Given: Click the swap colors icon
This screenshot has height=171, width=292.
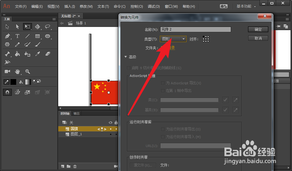Looking at the screenshot, I should point(39,81).
